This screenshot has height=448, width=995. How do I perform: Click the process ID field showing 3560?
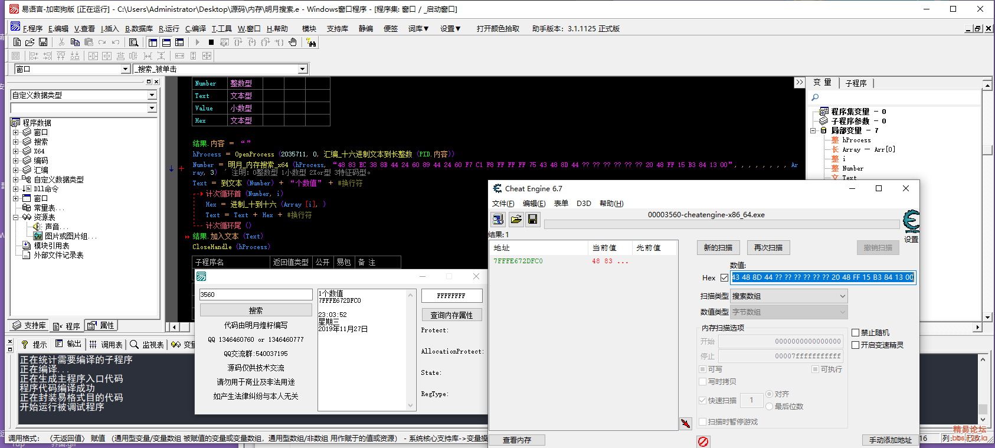pos(256,295)
